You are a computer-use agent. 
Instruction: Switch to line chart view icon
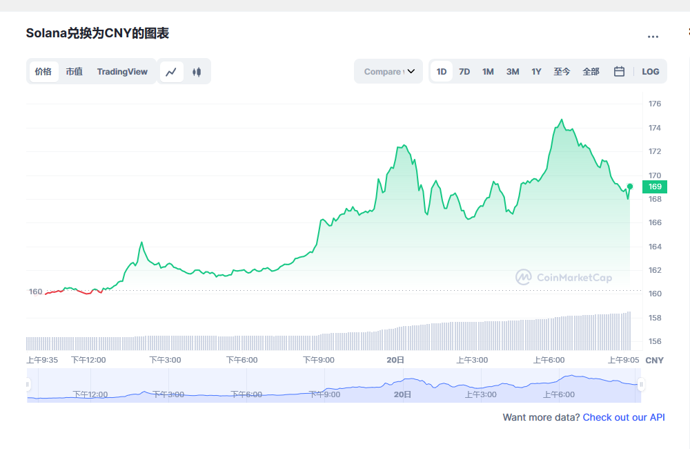(x=171, y=71)
